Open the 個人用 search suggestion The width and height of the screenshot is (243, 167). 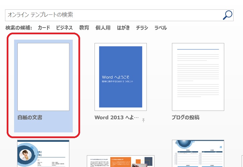[x=103, y=28]
